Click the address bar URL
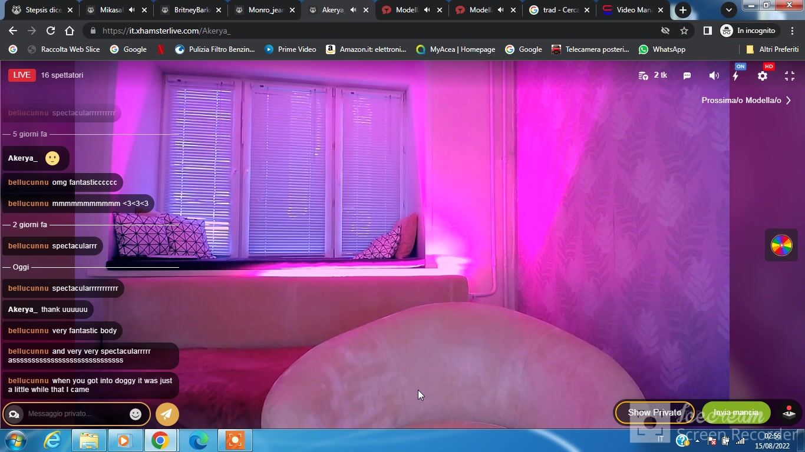 click(x=166, y=31)
